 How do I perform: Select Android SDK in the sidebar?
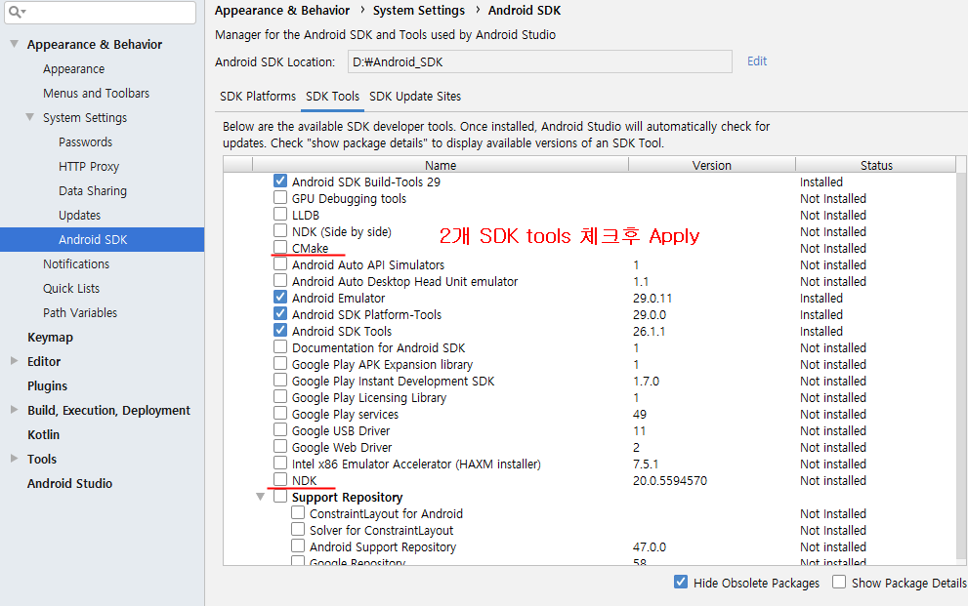[x=102, y=239]
